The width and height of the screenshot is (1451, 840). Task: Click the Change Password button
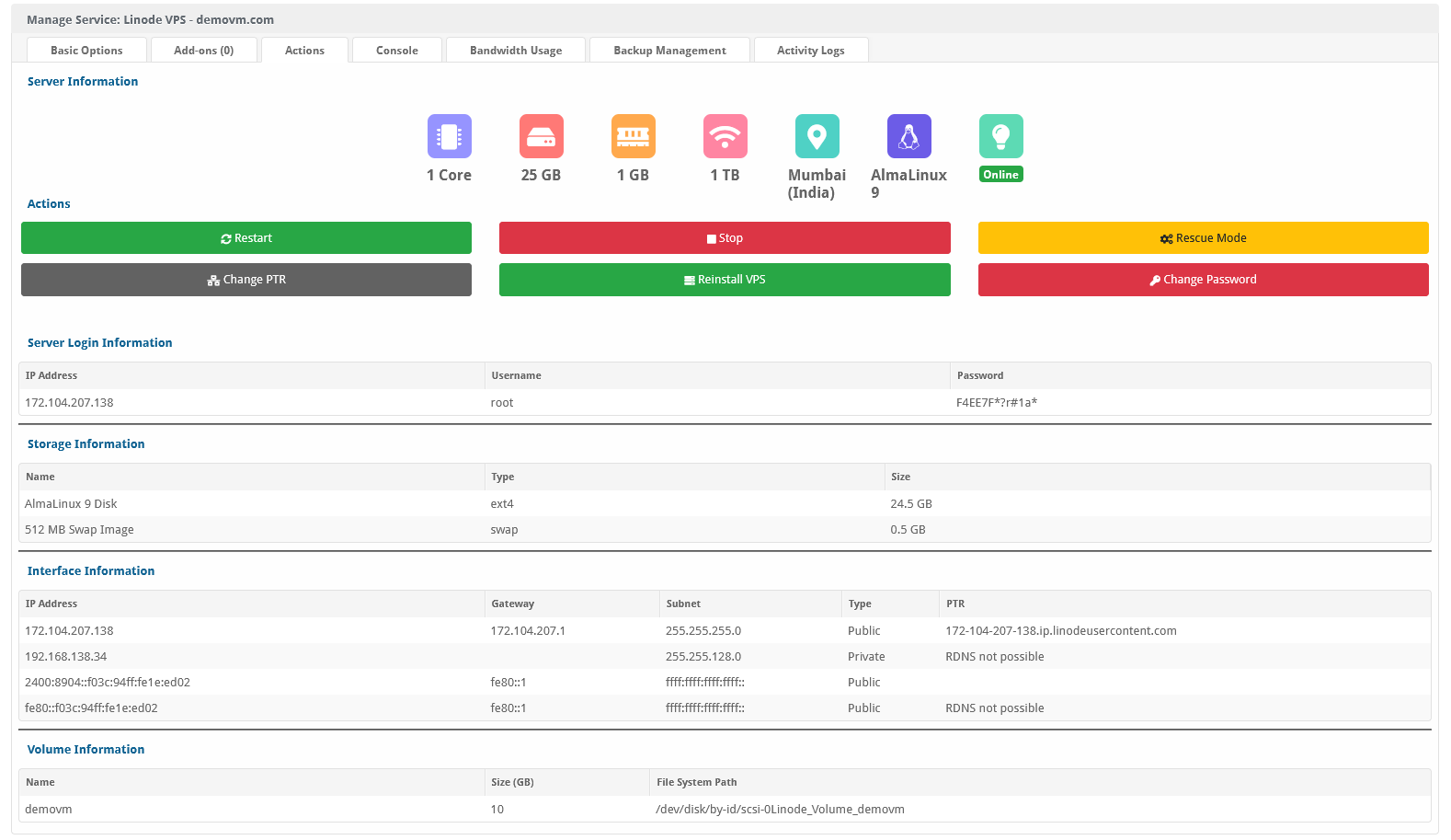click(1203, 280)
